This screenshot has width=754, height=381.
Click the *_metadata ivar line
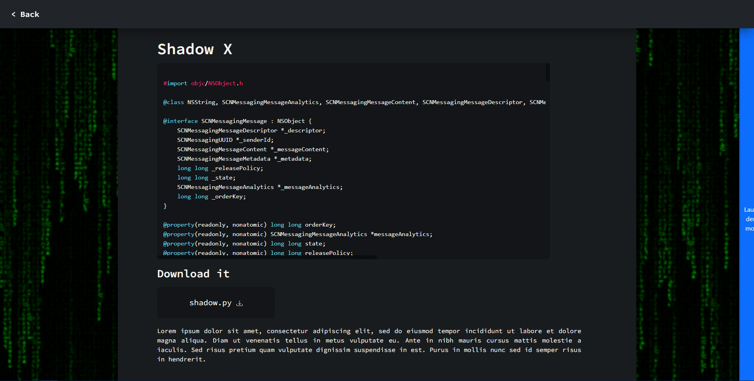coord(244,159)
